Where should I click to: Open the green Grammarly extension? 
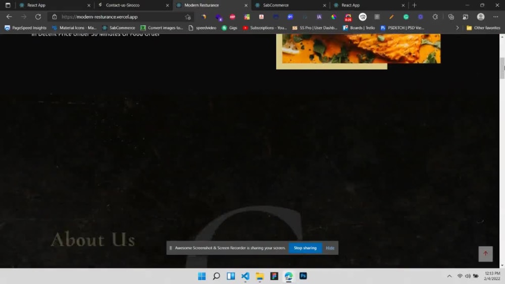406,17
